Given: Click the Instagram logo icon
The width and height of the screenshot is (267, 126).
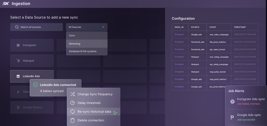Looking at the screenshot, I should tap(18, 45).
